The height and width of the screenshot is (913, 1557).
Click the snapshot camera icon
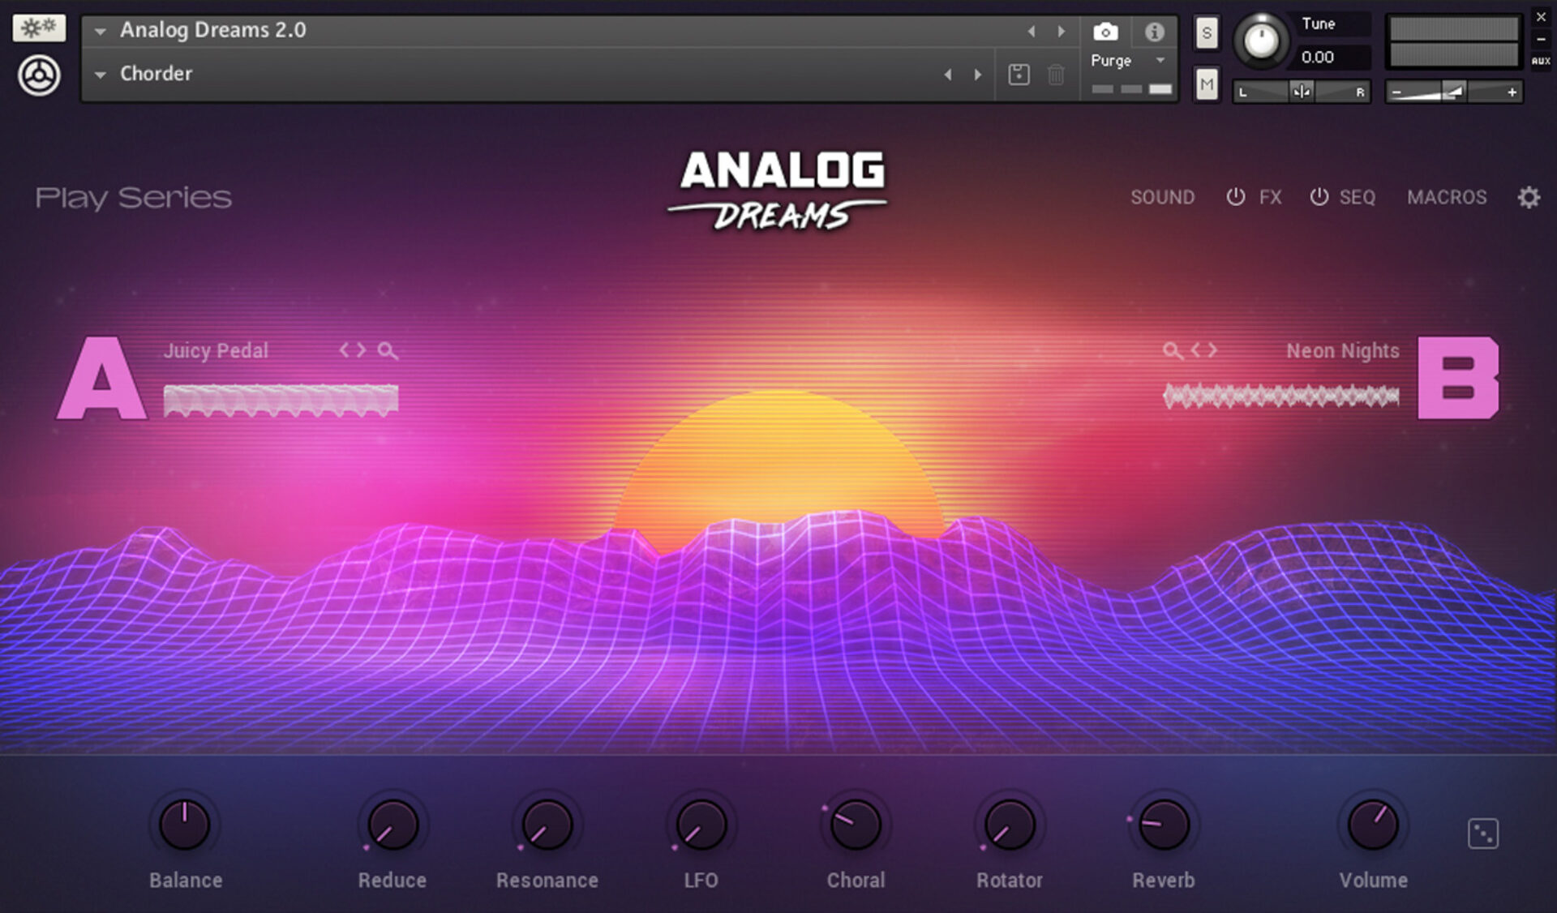tap(1105, 32)
